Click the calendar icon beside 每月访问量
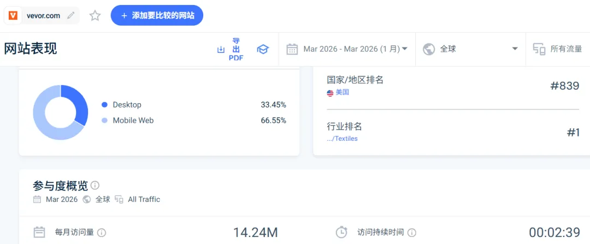The height and width of the screenshot is (244, 590). click(39, 233)
